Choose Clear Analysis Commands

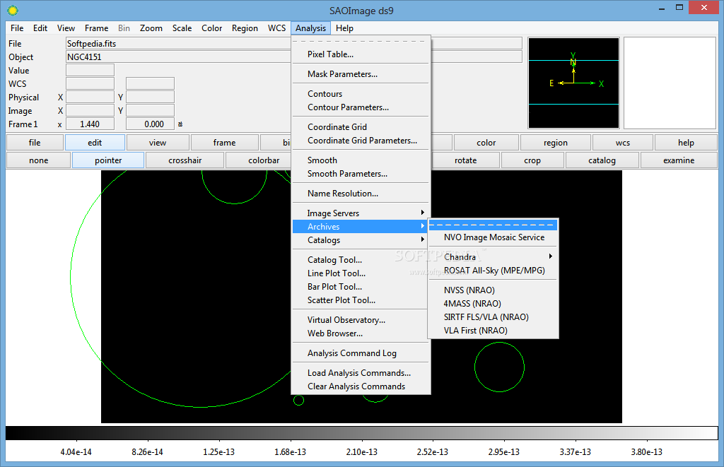pos(361,386)
